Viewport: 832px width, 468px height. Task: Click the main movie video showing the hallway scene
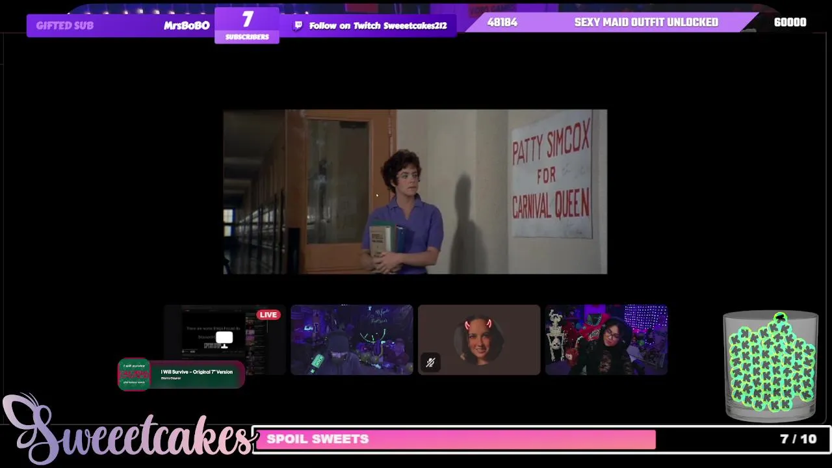click(x=415, y=192)
